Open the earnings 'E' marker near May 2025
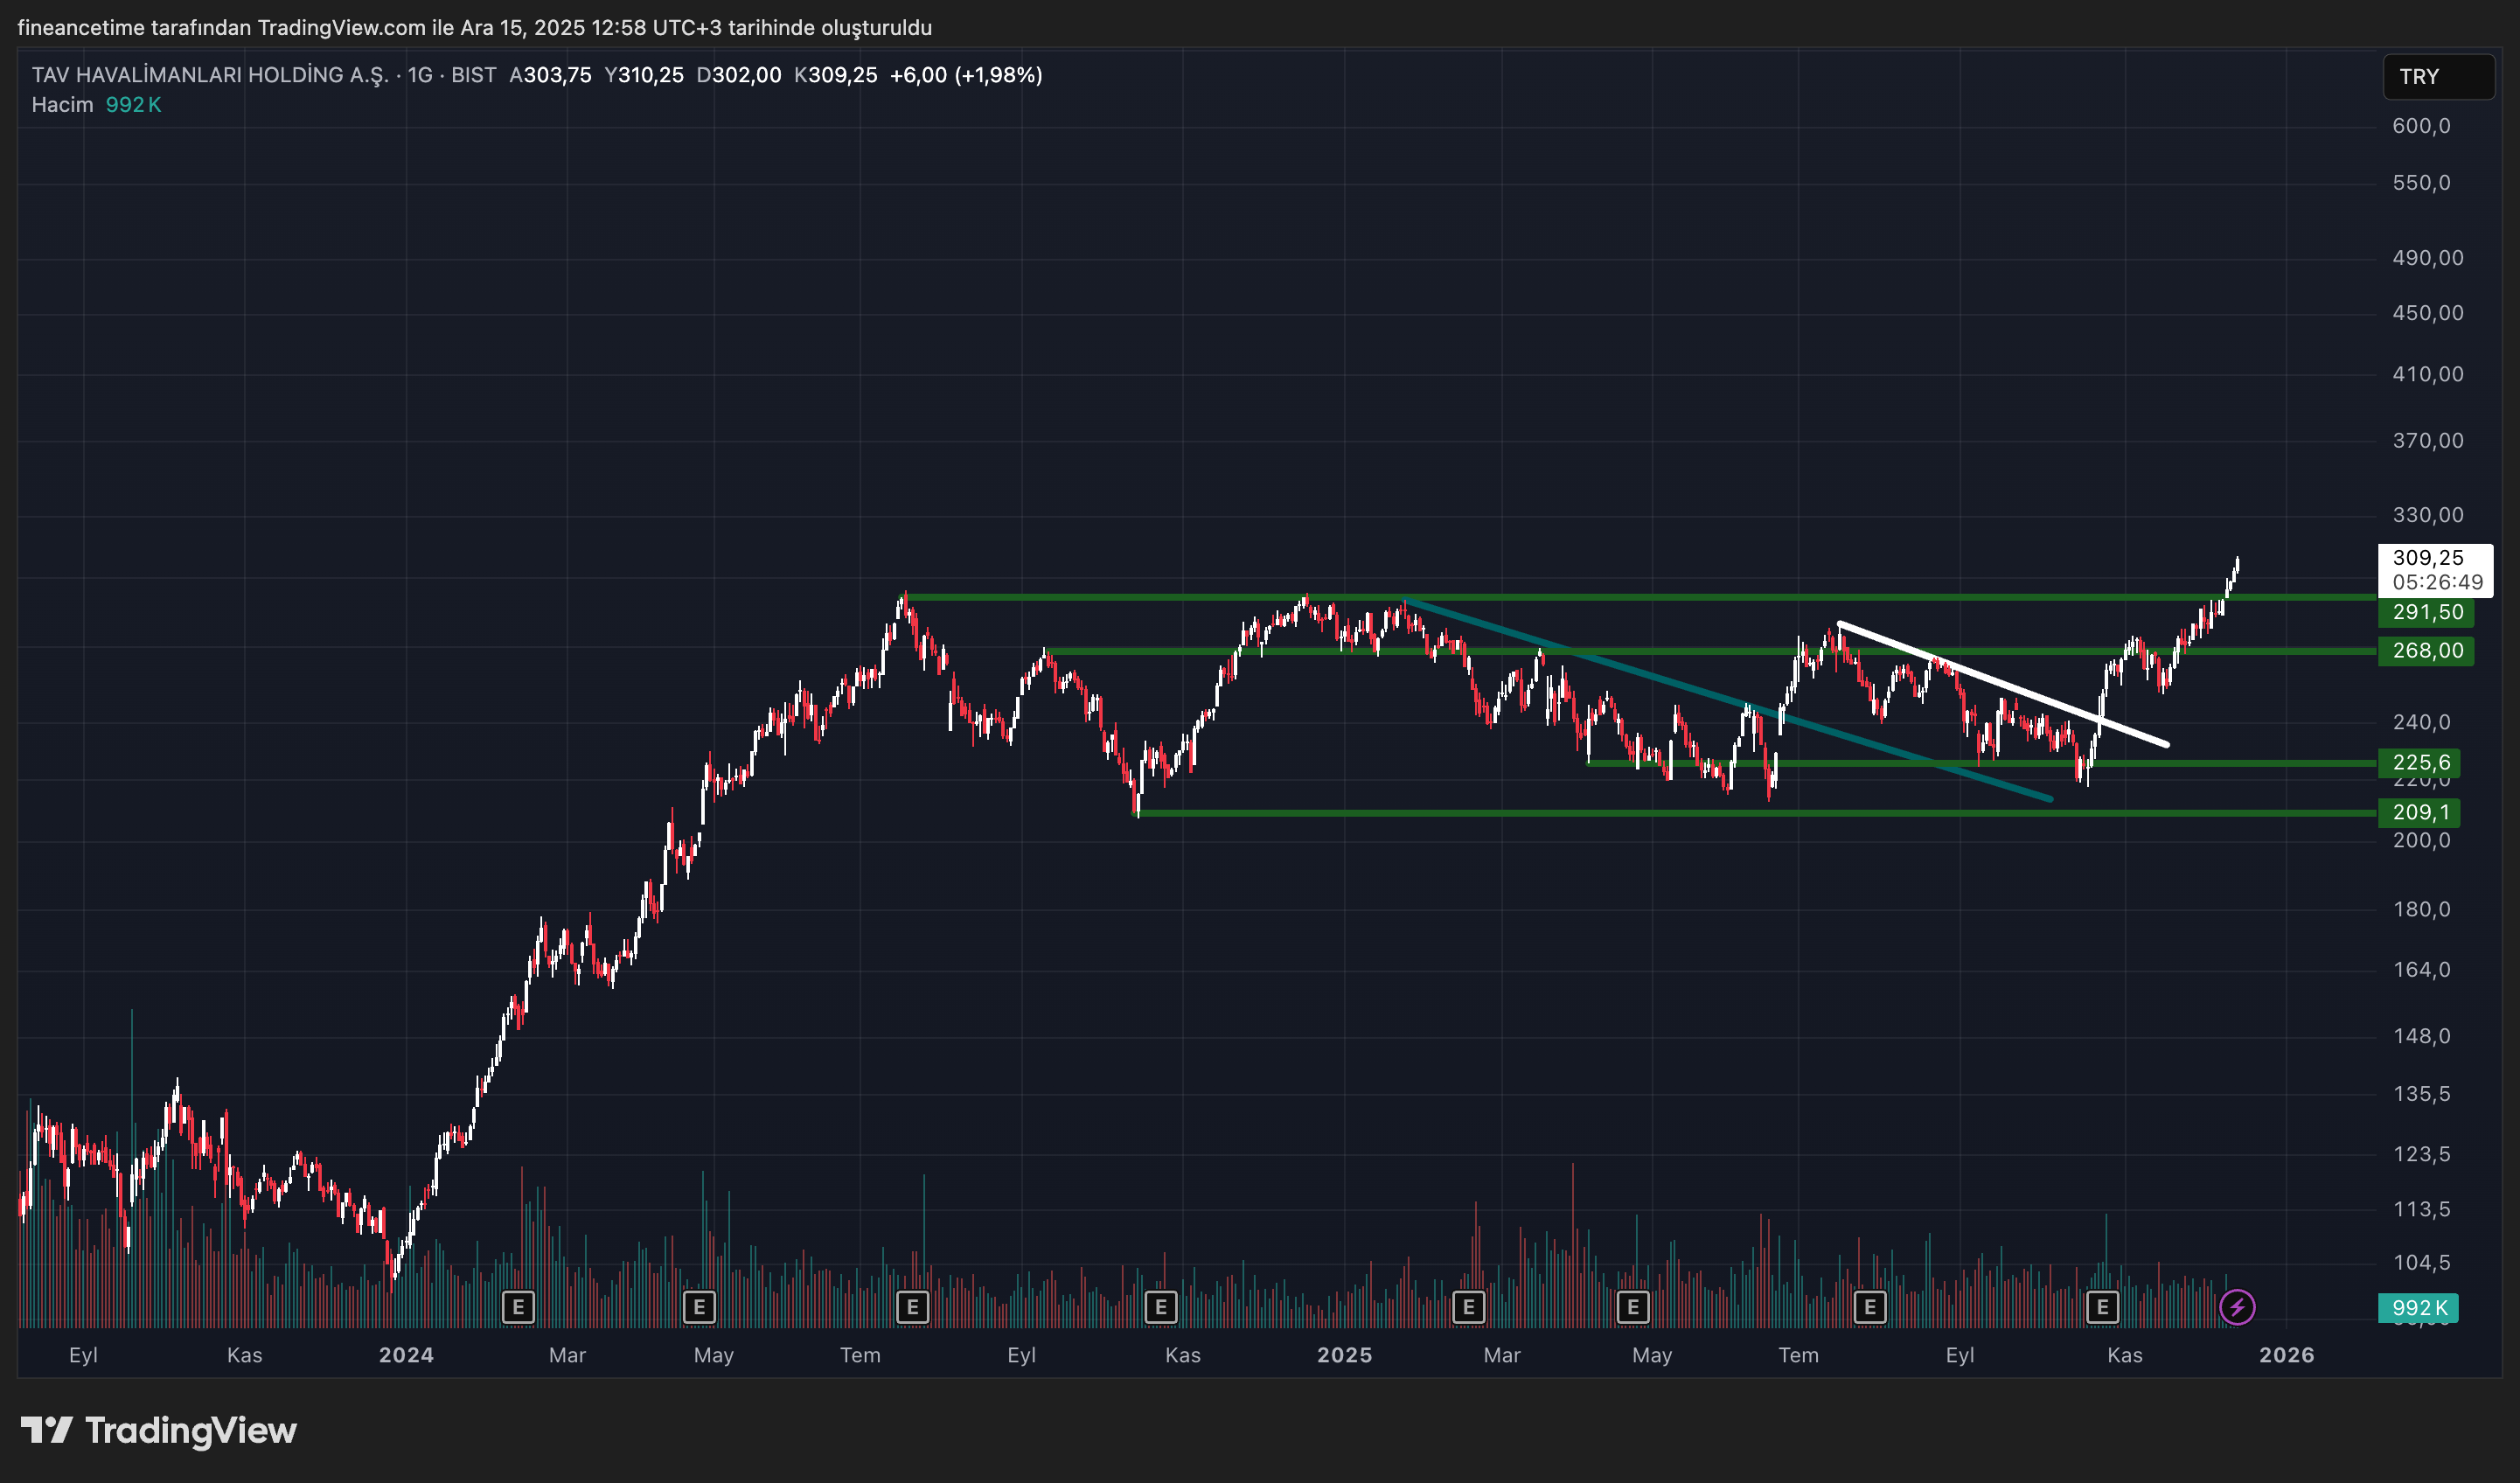 [1633, 1306]
